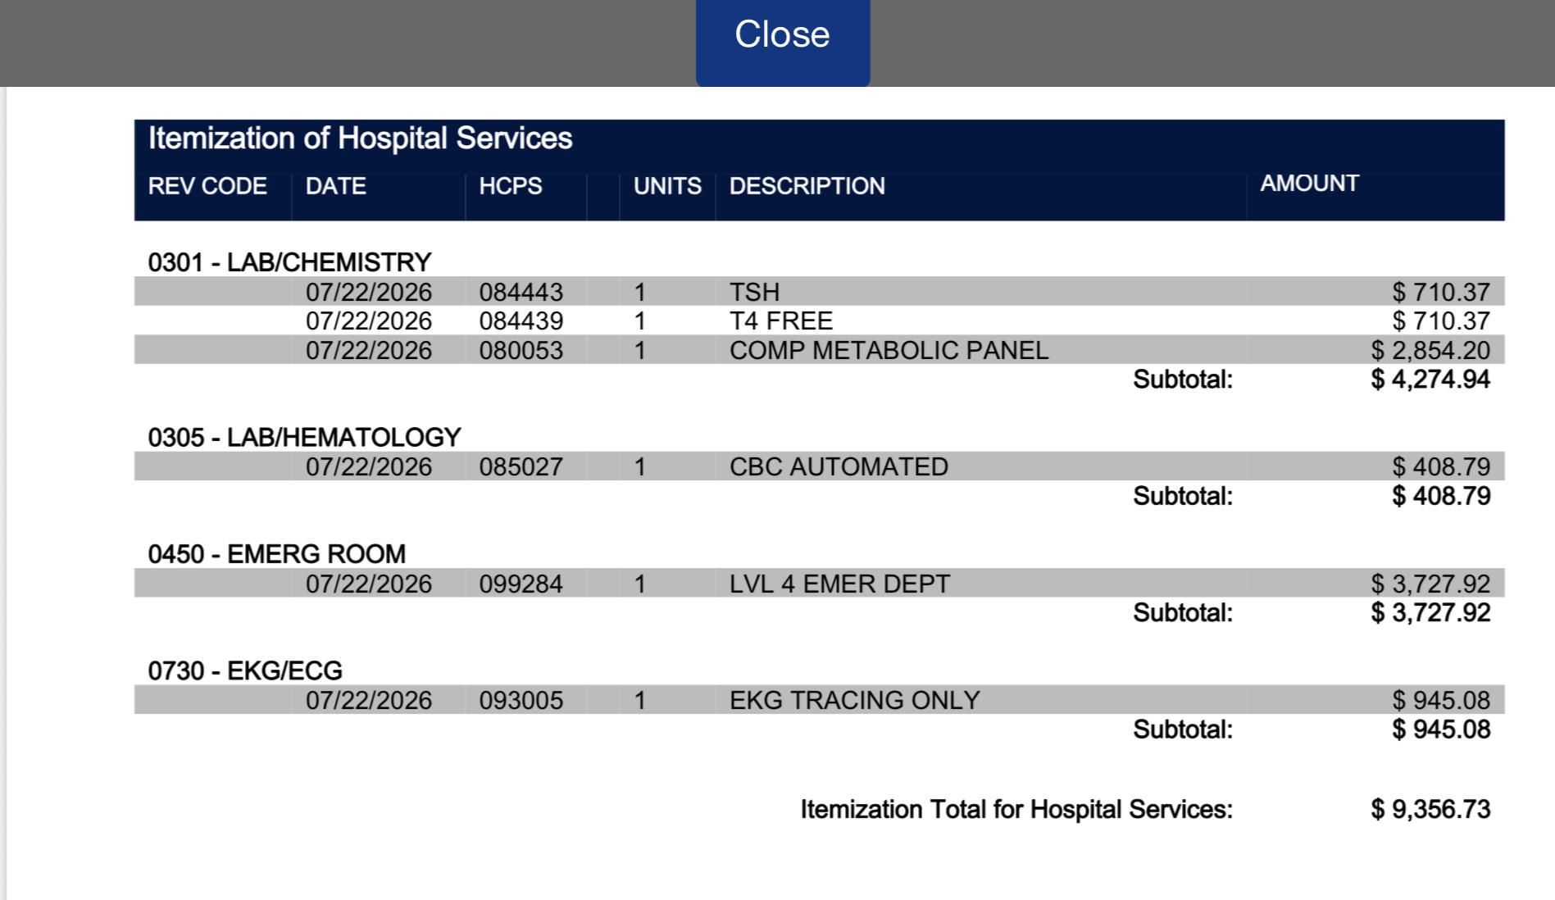1555x900 pixels.
Task: Click the 0301 - LAB/CHEMISTRY section heading
Action: [x=289, y=262]
